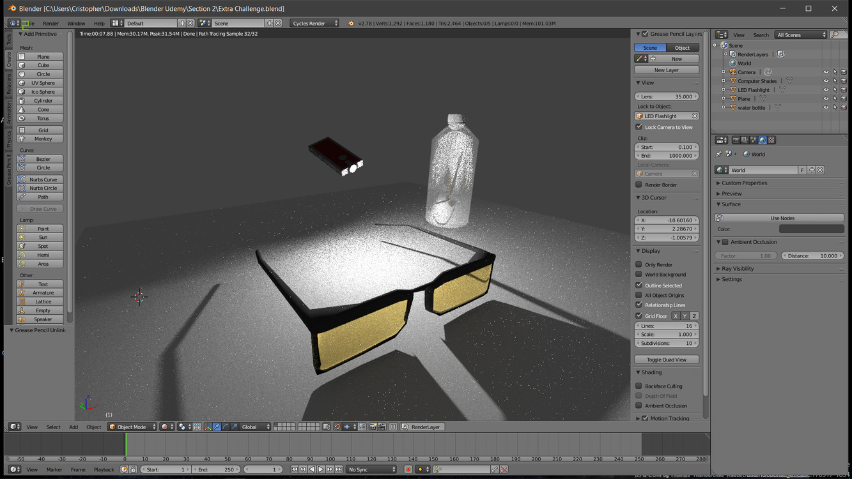Image resolution: width=852 pixels, height=479 pixels.
Task: Add a Monkey mesh primitive
Action: click(x=43, y=139)
